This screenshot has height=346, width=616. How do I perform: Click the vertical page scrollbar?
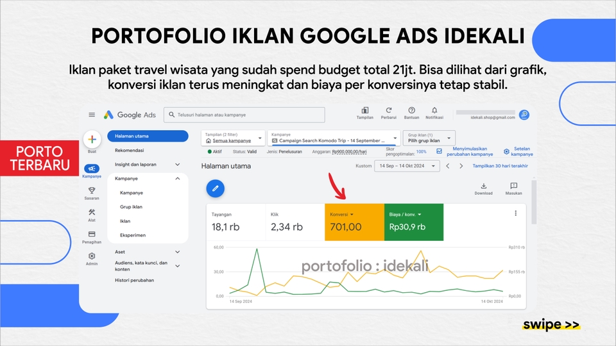533,202
